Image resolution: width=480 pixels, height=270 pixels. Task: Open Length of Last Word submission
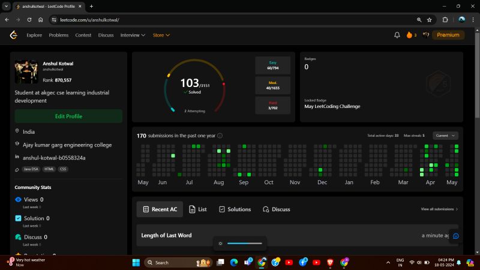(297, 235)
